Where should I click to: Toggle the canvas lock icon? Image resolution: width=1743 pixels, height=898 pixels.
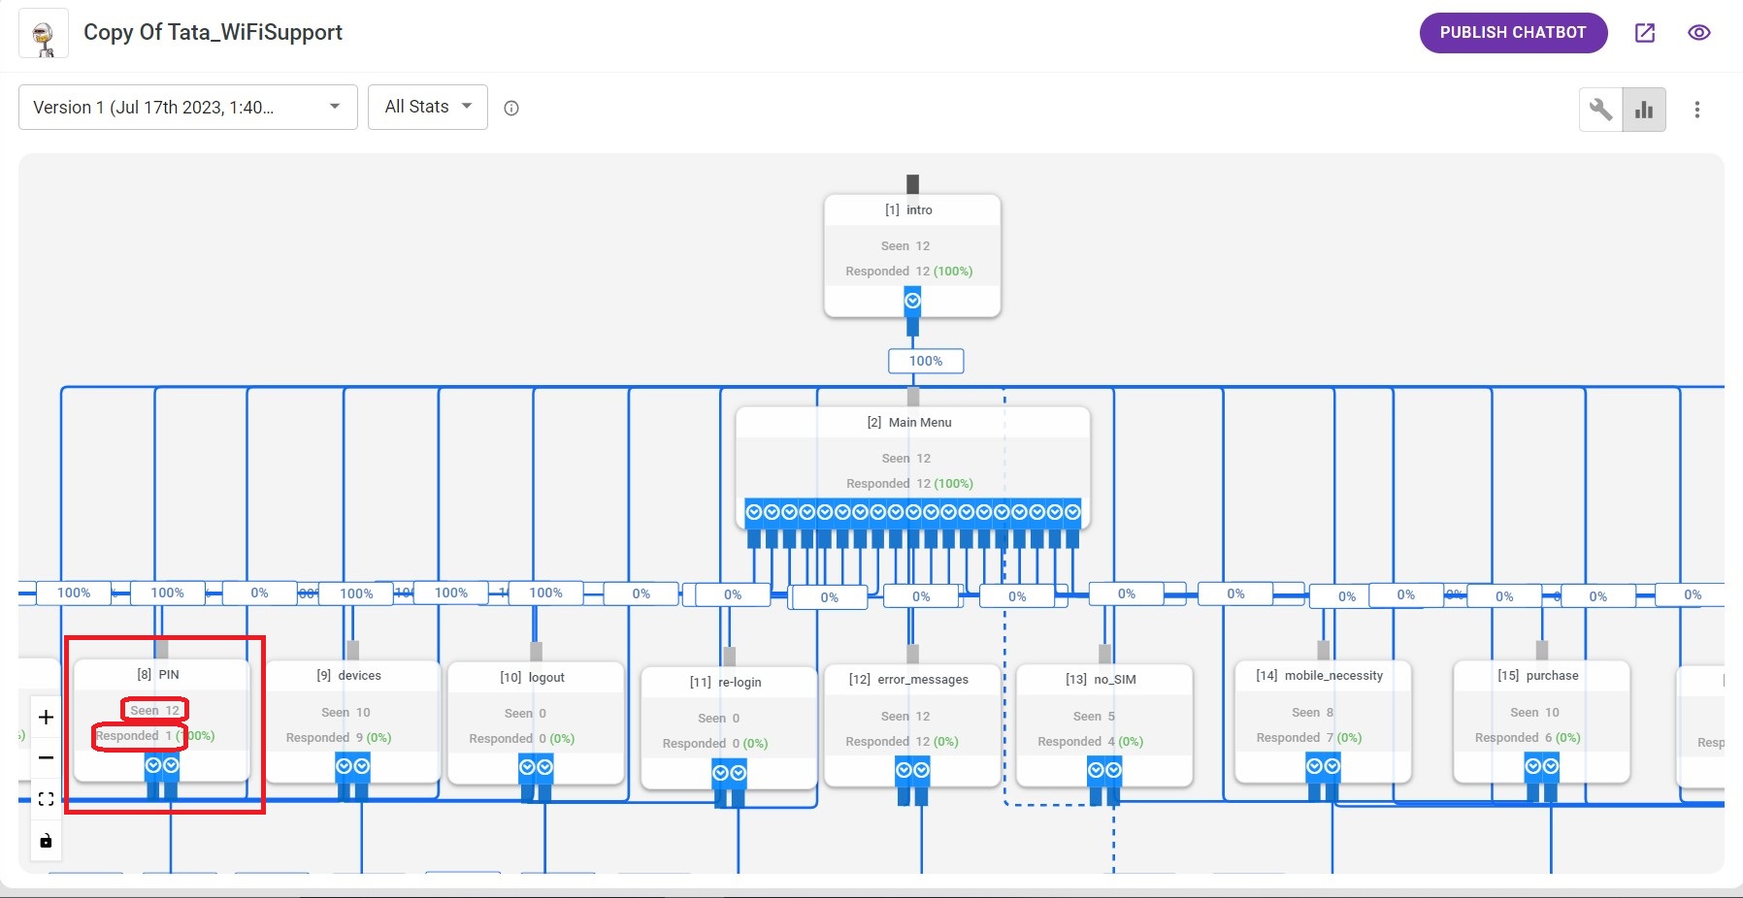(x=46, y=840)
